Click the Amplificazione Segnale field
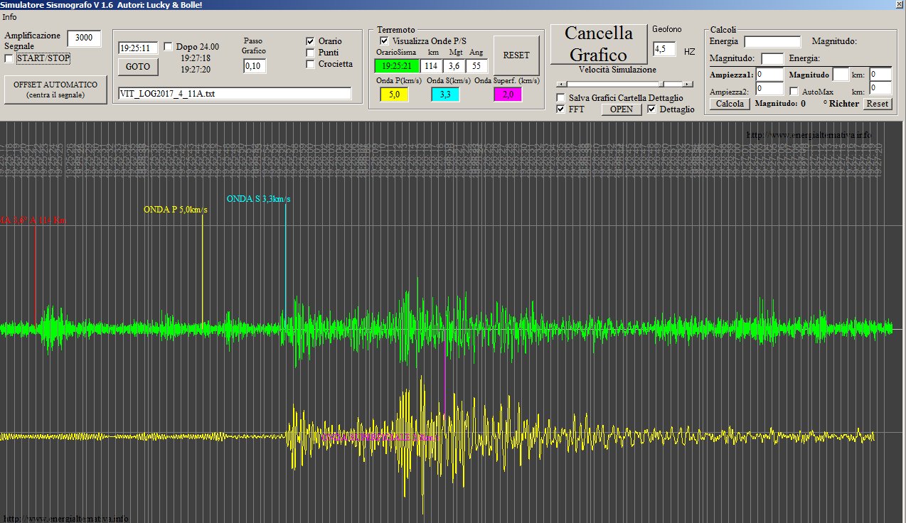 [84, 38]
